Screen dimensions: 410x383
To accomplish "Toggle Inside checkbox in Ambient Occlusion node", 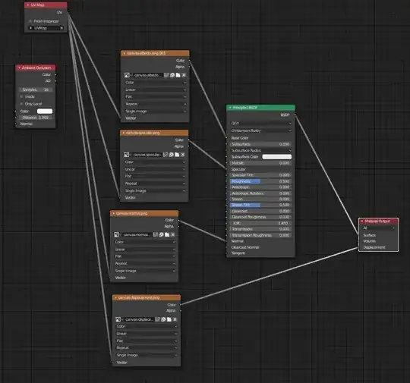I will [x=21, y=96].
